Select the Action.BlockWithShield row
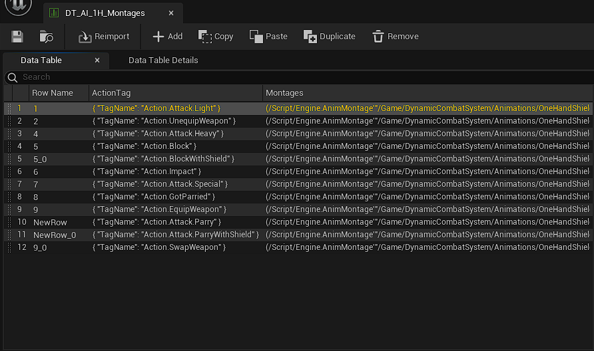594x351 pixels. (x=163, y=159)
